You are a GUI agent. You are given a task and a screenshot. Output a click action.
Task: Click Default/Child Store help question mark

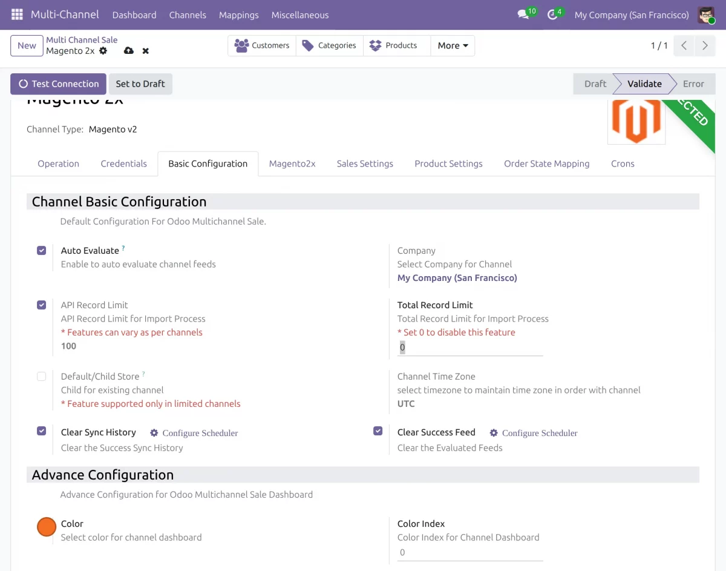click(143, 374)
